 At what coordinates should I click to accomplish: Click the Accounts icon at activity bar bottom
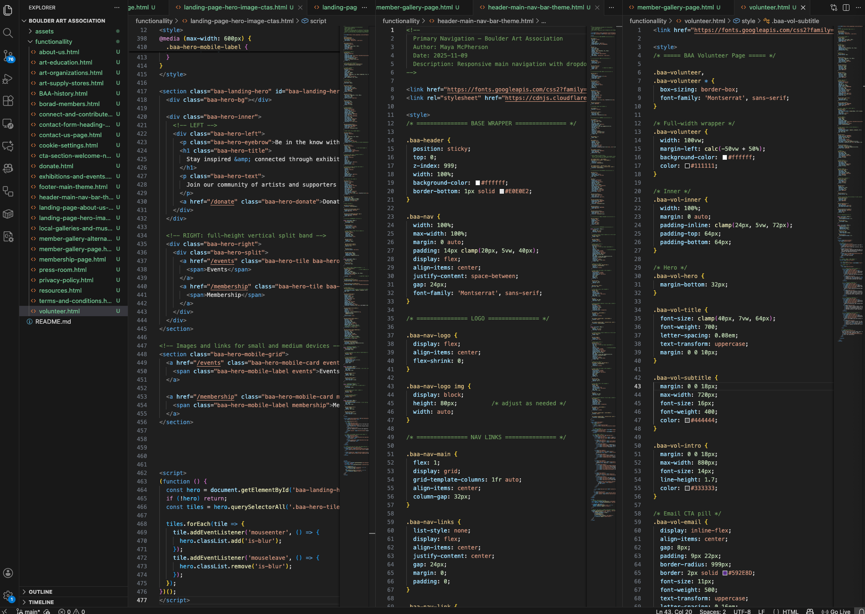tap(8, 573)
